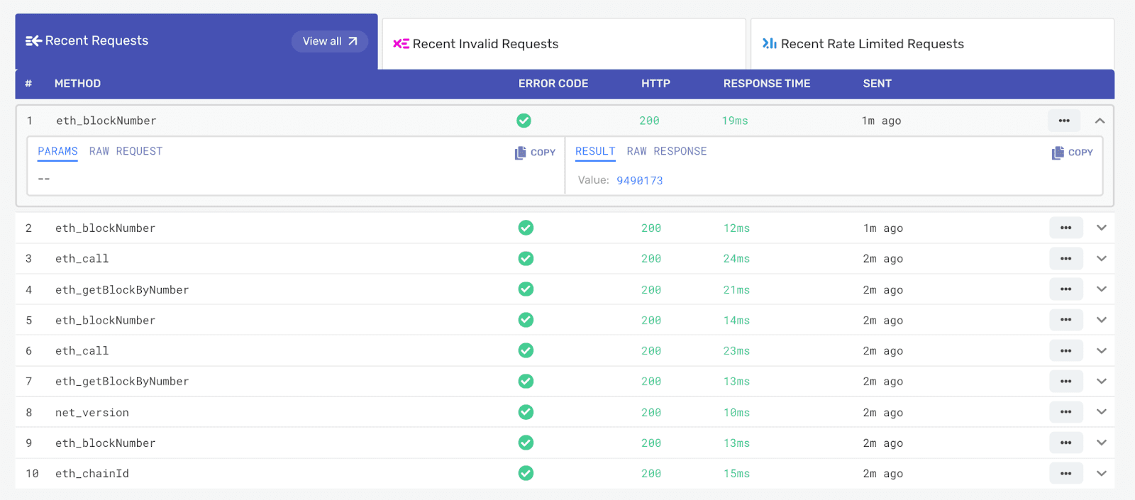This screenshot has width=1135, height=500.
Task: Select the RAW RESPONSE tab
Action: pos(666,151)
